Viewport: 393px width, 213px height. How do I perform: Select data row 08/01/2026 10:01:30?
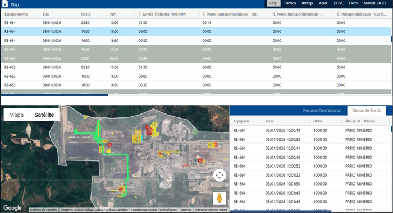[310, 184]
